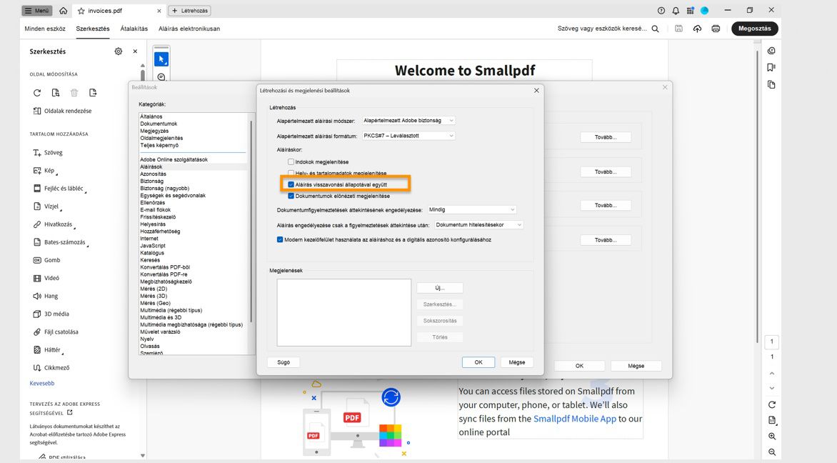Select the Cikkmező tool
The width and height of the screenshot is (837, 463).
(x=51, y=368)
